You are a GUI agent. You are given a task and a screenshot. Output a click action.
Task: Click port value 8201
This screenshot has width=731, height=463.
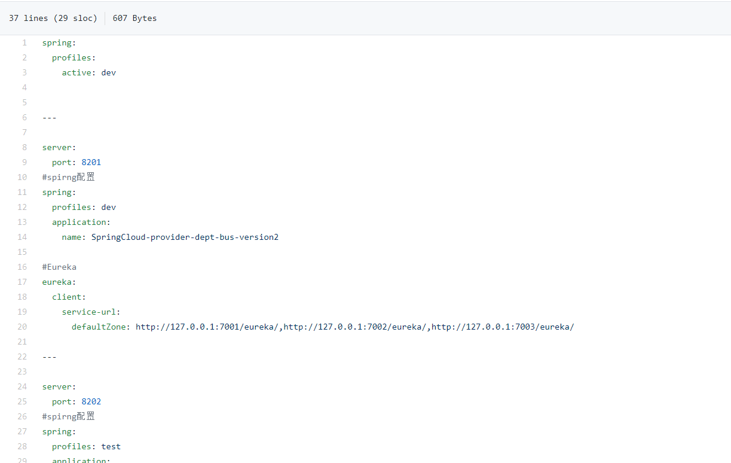(x=91, y=162)
